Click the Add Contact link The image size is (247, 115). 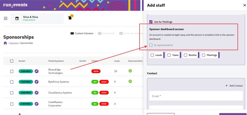coord(234,86)
